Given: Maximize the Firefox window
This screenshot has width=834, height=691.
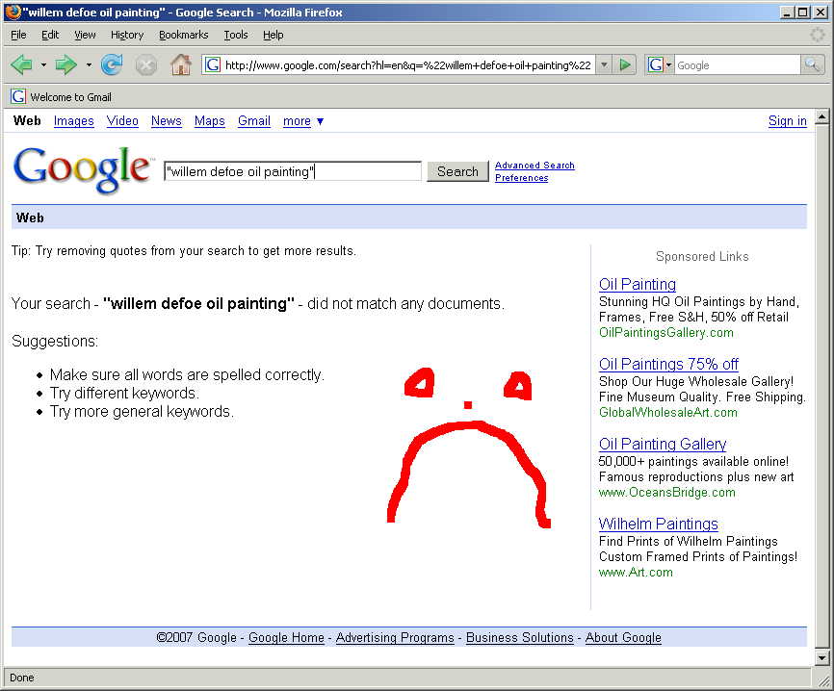Looking at the screenshot, I should tap(803, 12).
